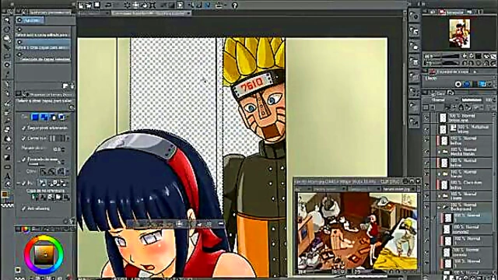This screenshot has height=280, width=498.
Task: Collapse the Background layer folder arrow
Action: tap(439, 207)
